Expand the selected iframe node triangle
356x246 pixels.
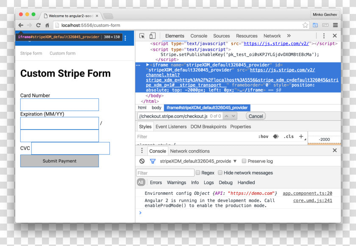(x=147, y=65)
